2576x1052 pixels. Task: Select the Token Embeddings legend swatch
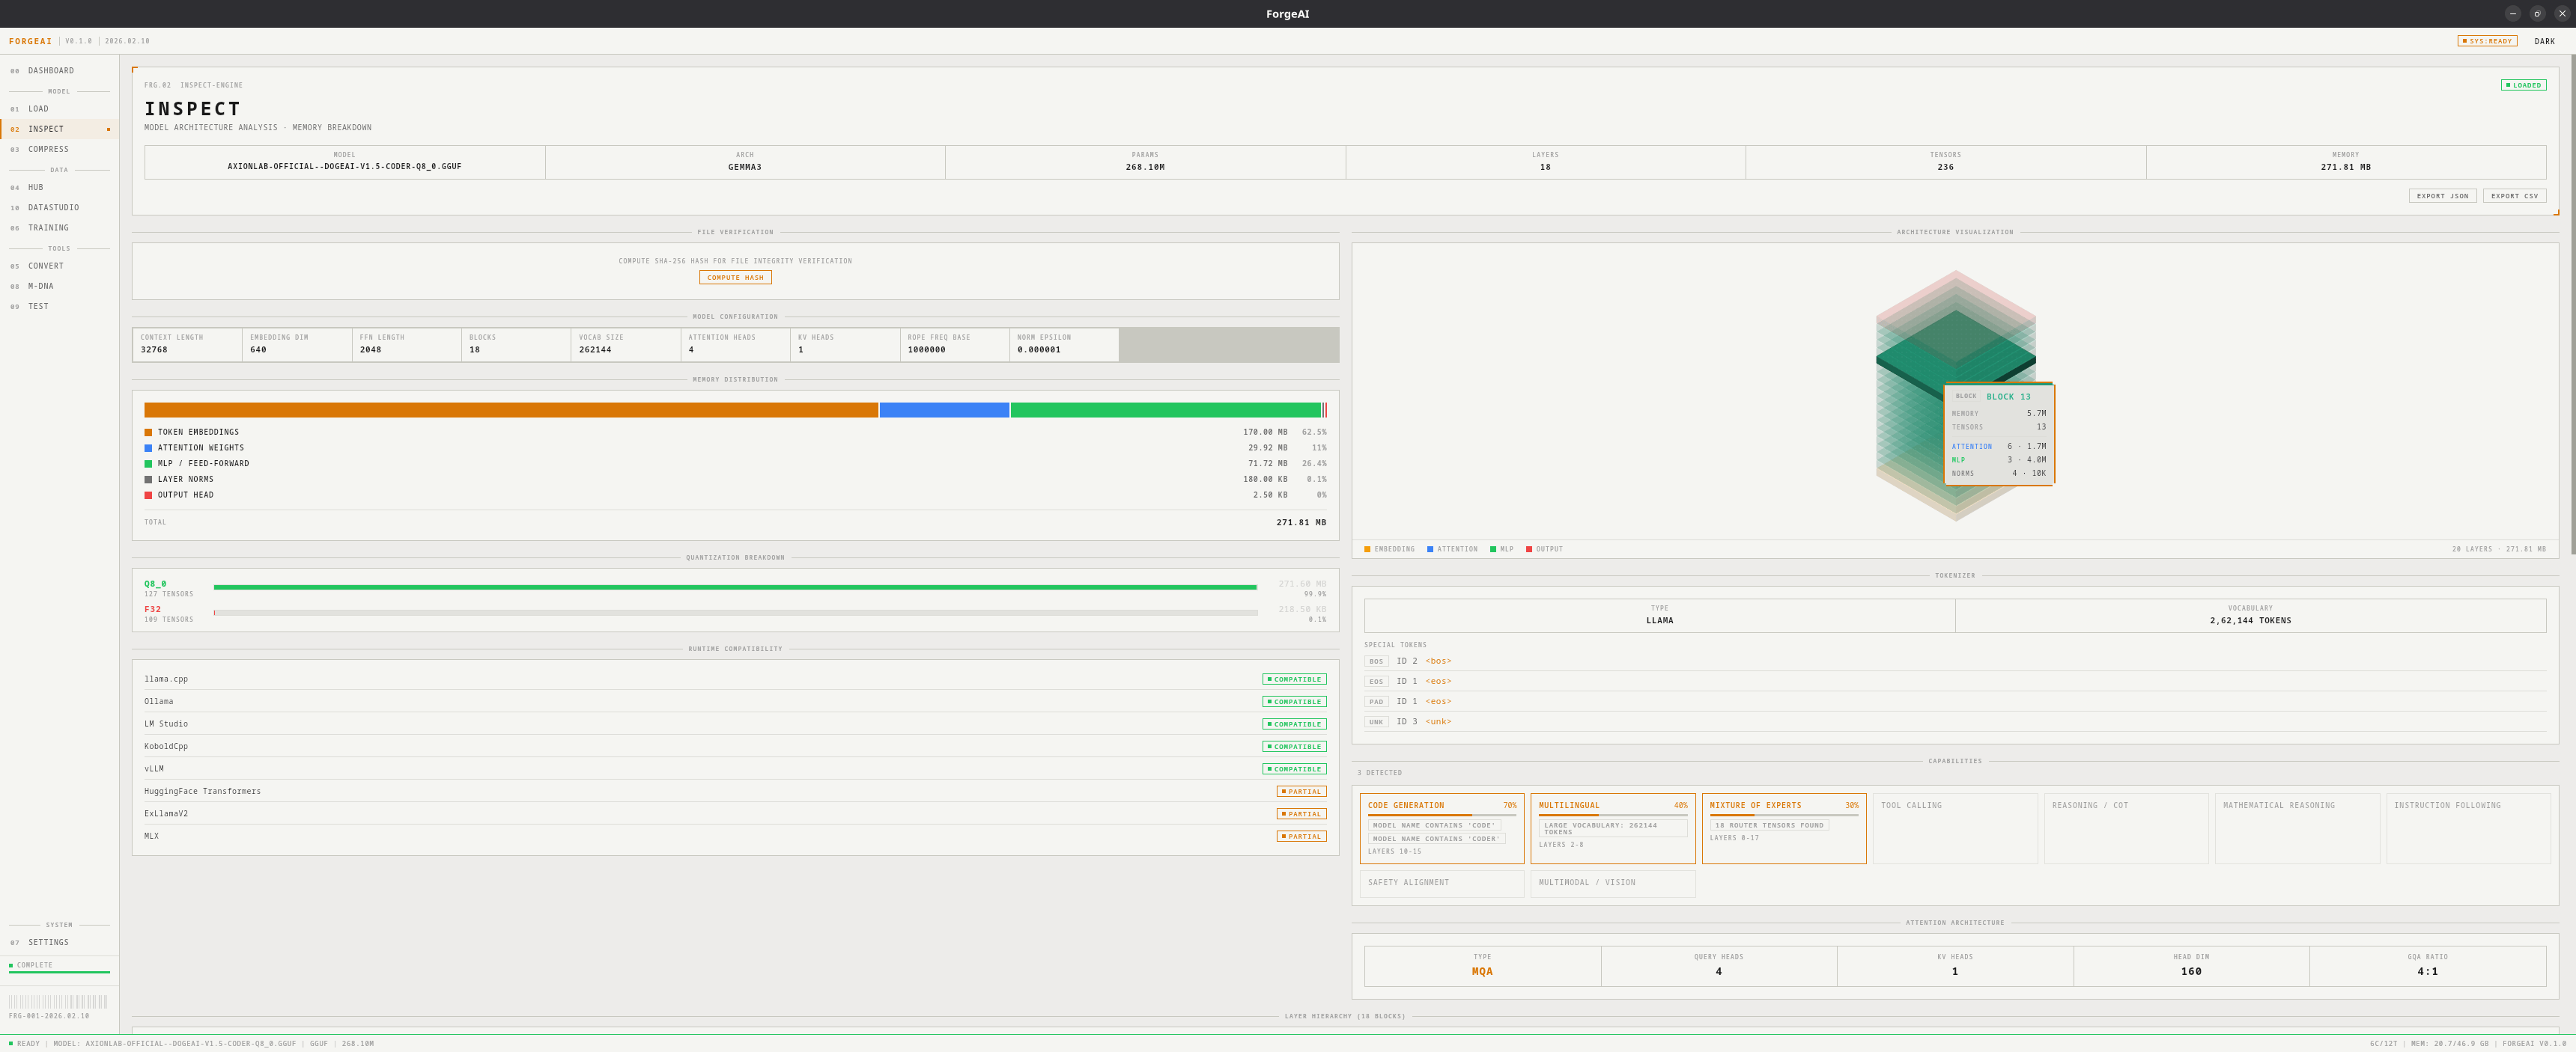[148, 432]
